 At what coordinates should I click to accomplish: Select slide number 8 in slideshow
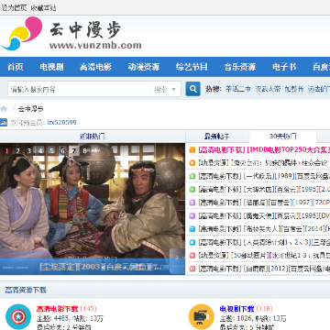point(85,150)
